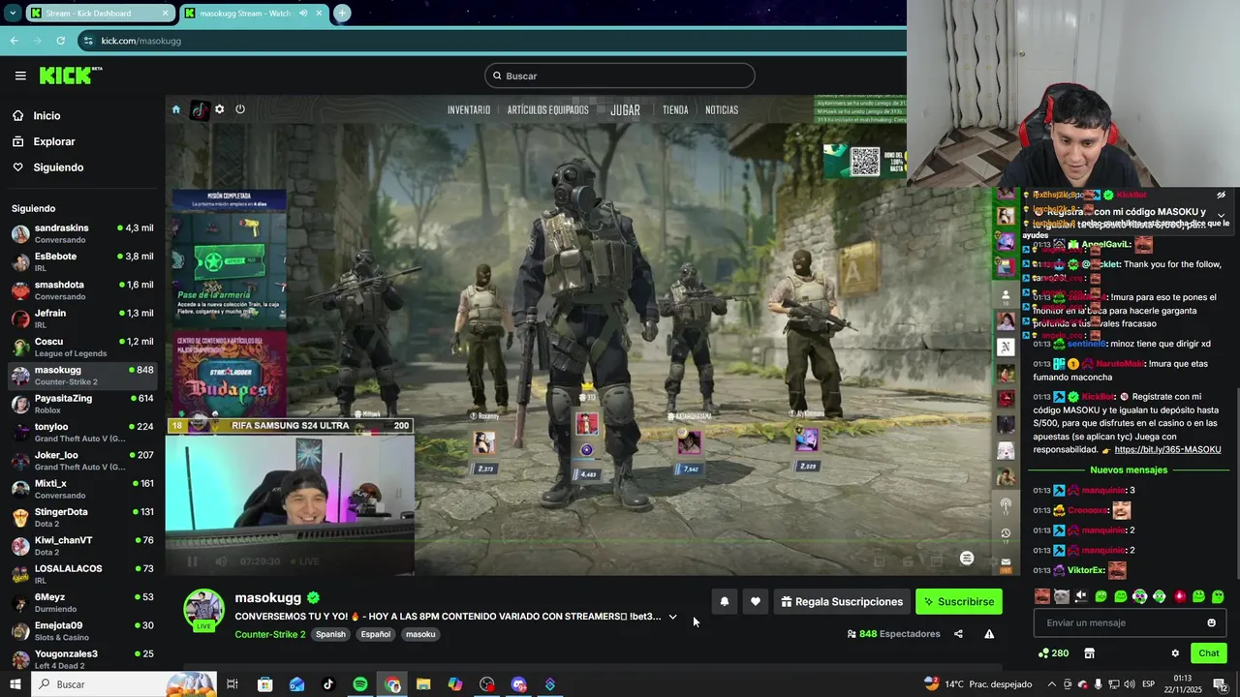
Task: Open new tab in browser
Action: click(342, 13)
